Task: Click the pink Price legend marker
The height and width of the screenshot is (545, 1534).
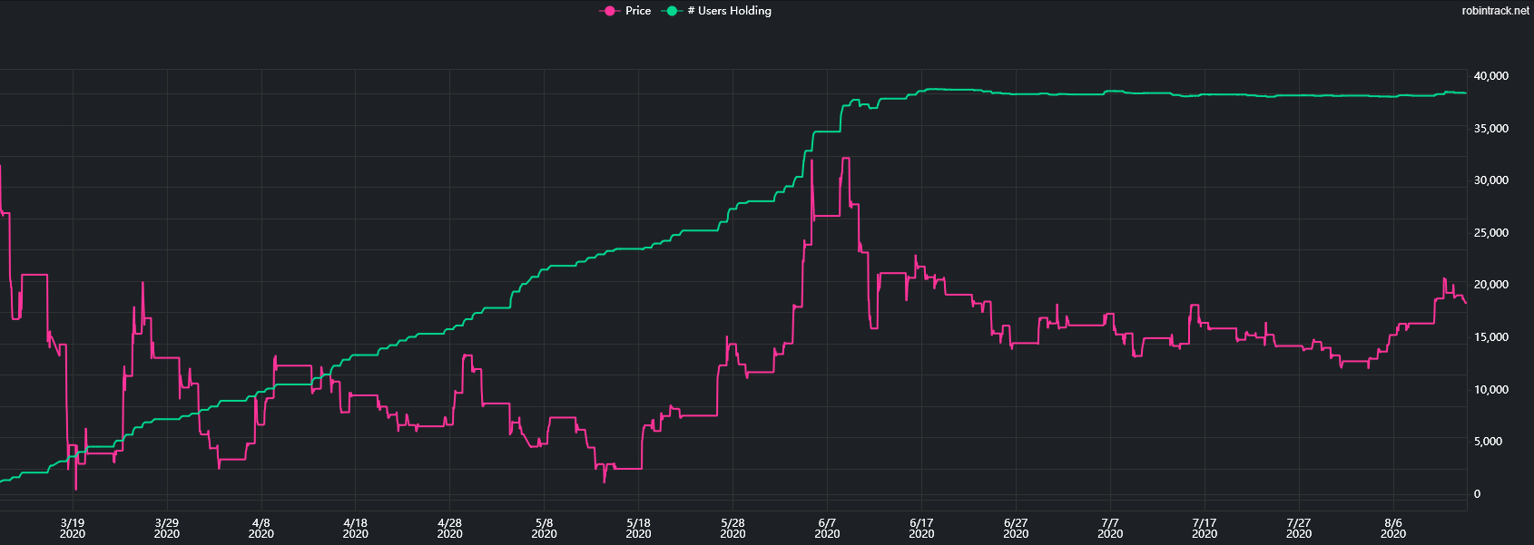Action: [x=609, y=11]
